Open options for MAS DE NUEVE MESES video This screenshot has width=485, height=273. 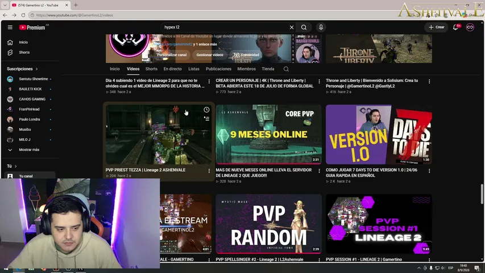coord(319,171)
